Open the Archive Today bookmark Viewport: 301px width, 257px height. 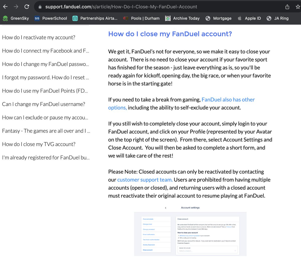[182, 18]
